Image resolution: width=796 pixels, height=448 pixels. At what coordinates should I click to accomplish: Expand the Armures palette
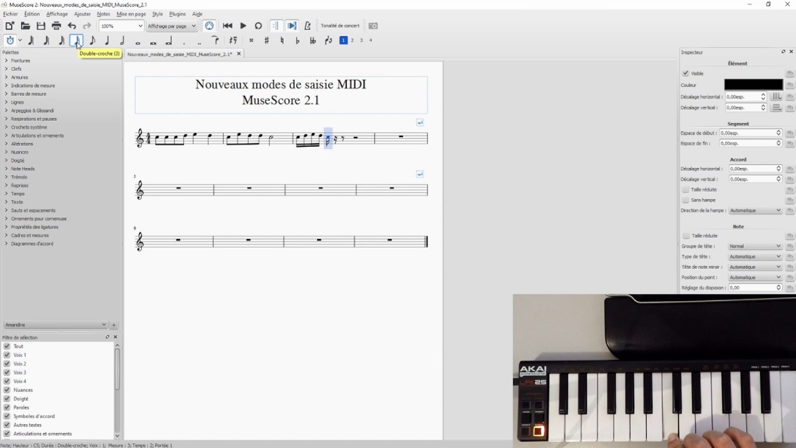pos(19,77)
